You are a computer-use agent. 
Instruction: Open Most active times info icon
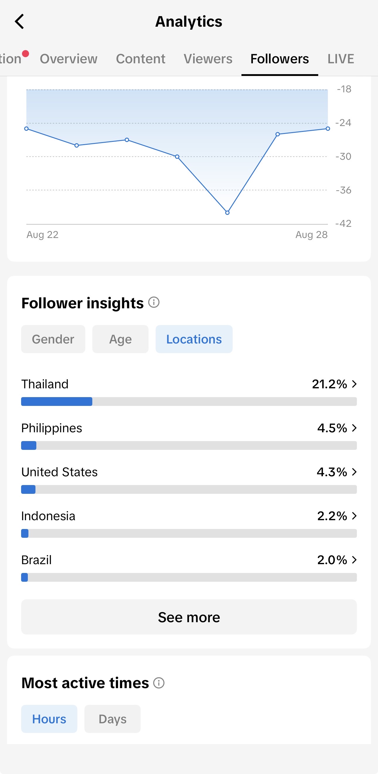click(159, 683)
